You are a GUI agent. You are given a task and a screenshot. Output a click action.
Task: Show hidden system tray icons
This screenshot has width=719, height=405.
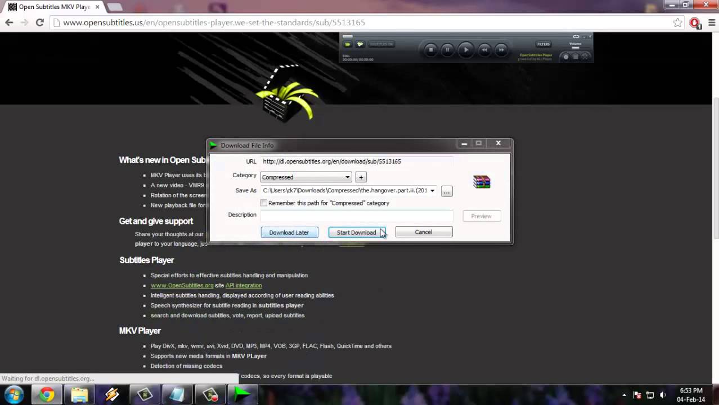(x=624, y=395)
